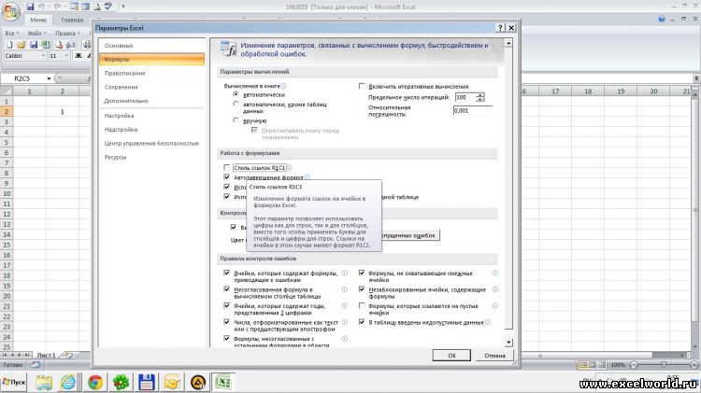701x393 pixels.
Task: Click the bold Ж button
Action: (79, 56)
